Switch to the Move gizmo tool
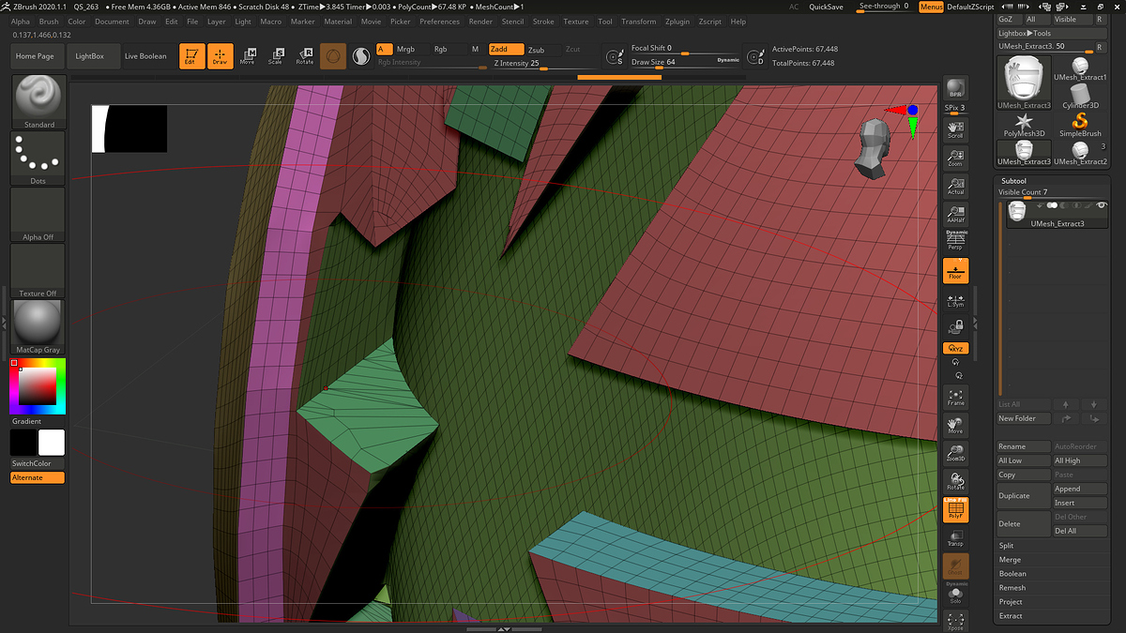Screen dimensions: 1126x633 point(248,56)
